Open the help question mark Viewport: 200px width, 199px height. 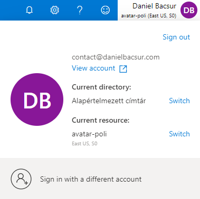point(80,10)
